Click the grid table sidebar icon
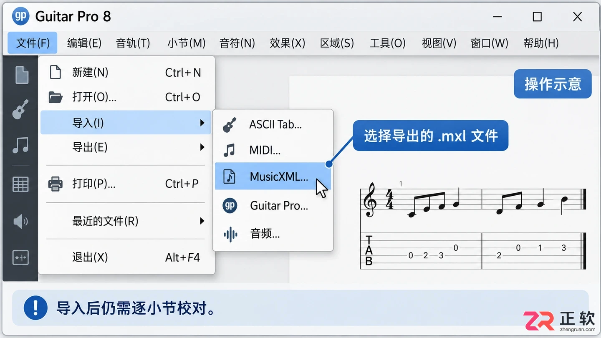 click(20, 184)
